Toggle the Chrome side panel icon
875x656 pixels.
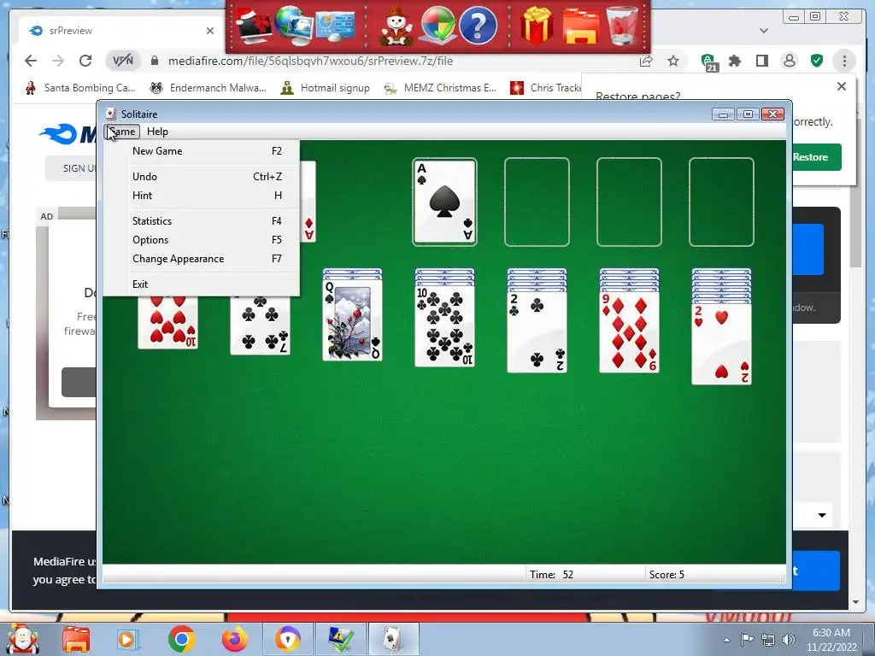click(x=761, y=61)
